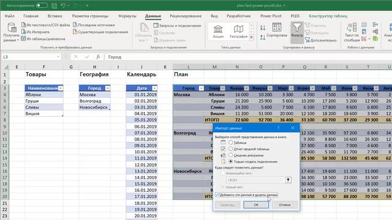Open Текст по столбцам tool

(352, 32)
